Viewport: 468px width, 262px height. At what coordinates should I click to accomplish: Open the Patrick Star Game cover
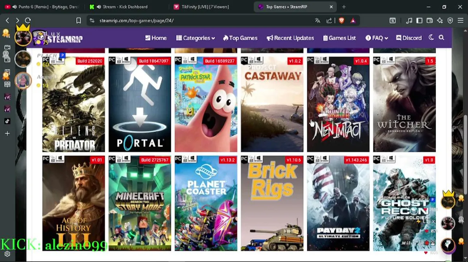point(206,104)
